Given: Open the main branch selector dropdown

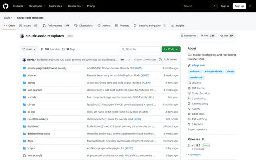Looking at the screenshot, I should [29, 49].
